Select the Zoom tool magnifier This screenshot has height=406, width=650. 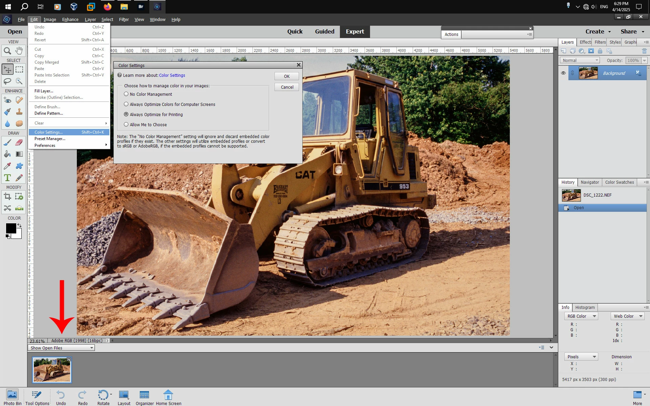7,51
